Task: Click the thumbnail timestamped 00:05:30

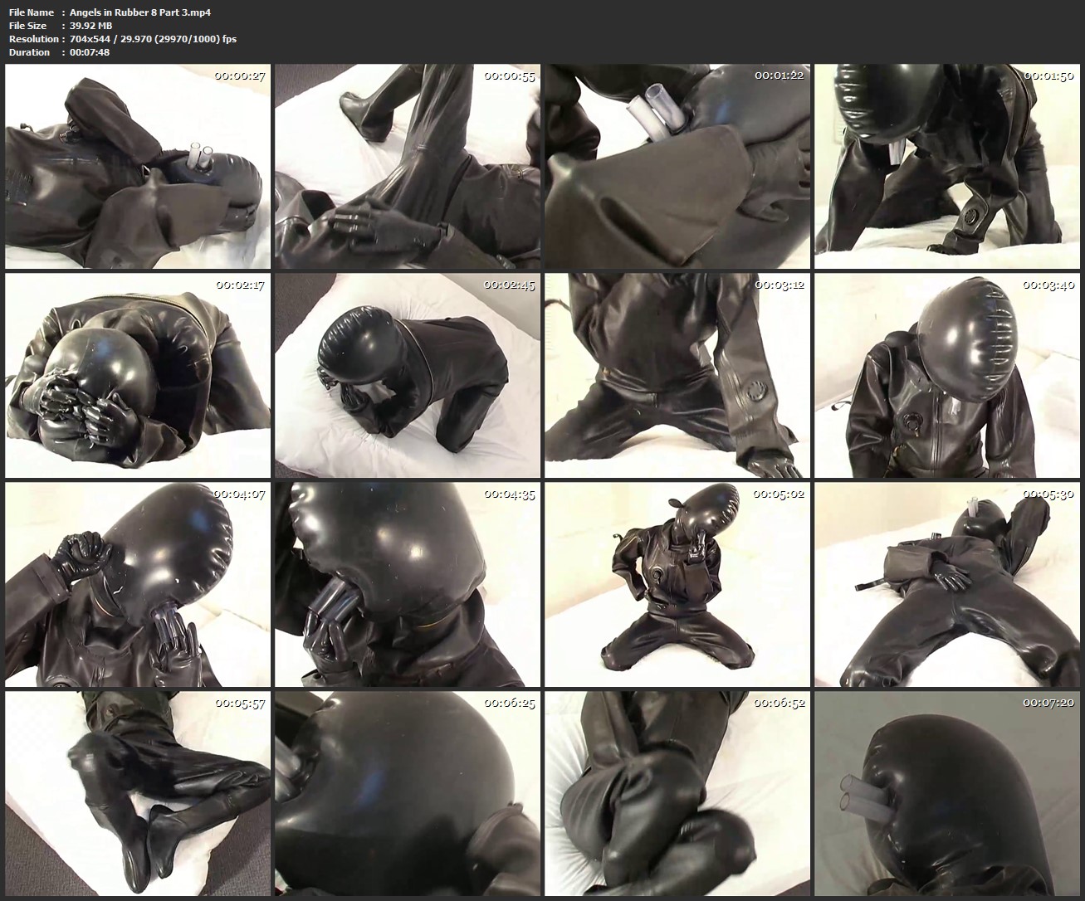Action: pos(947,585)
